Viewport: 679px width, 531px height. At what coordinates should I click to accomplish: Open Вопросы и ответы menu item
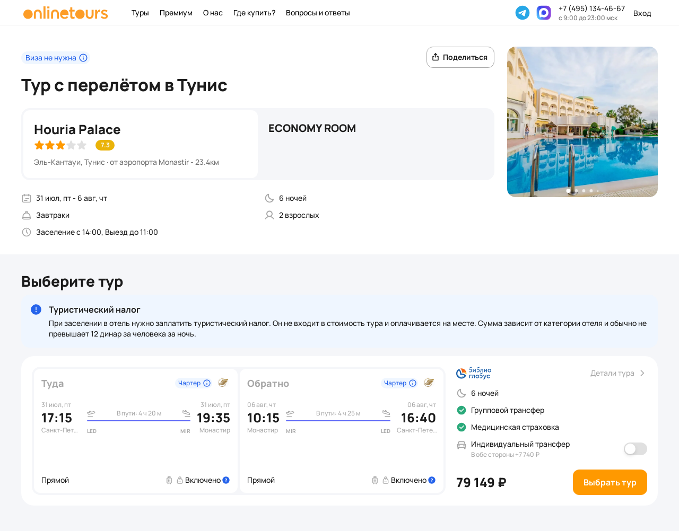click(x=318, y=13)
